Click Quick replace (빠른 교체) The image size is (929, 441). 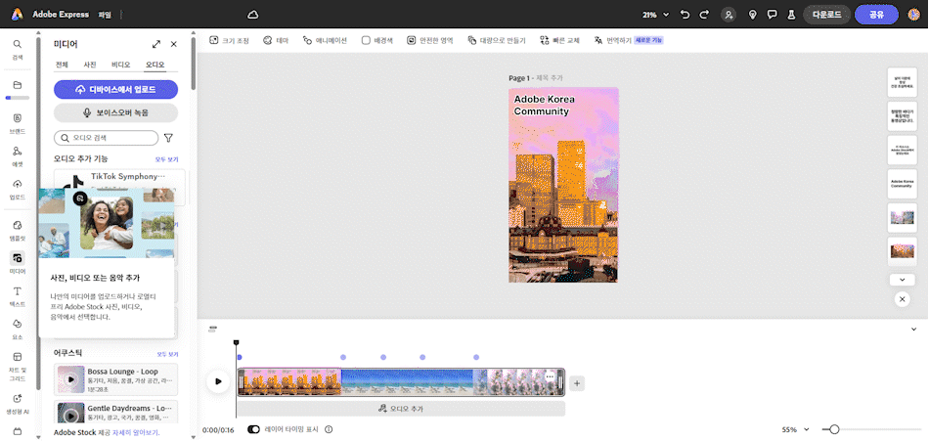pyautogui.click(x=559, y=40)
